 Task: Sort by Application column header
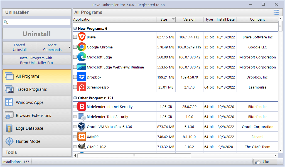click(114, 19)
